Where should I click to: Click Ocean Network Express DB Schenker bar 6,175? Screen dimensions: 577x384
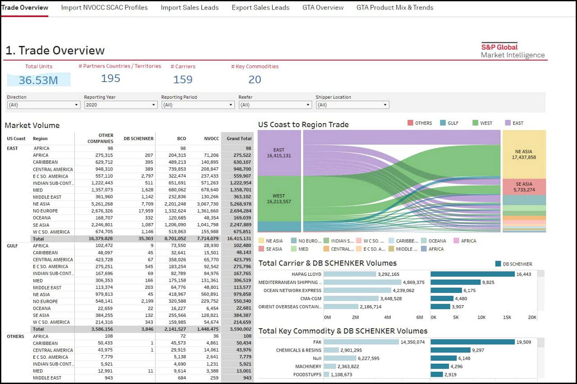tap(446, 290)
